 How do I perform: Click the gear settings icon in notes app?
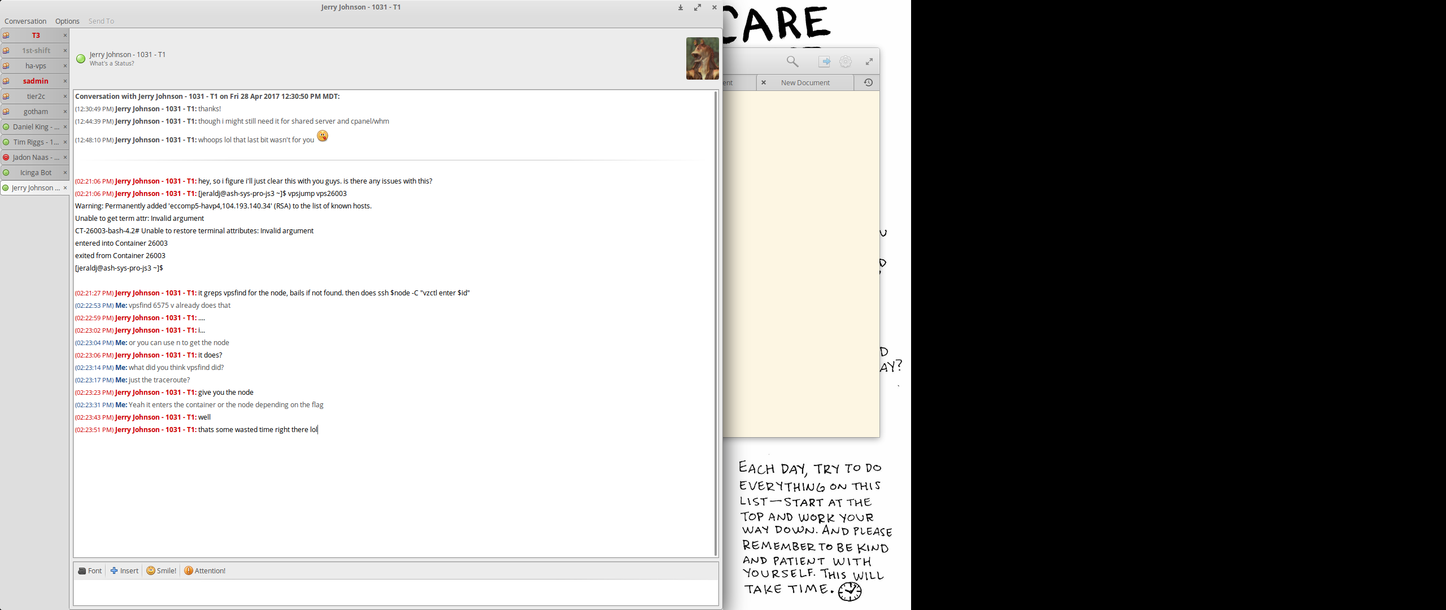click(x=846, y=62)
